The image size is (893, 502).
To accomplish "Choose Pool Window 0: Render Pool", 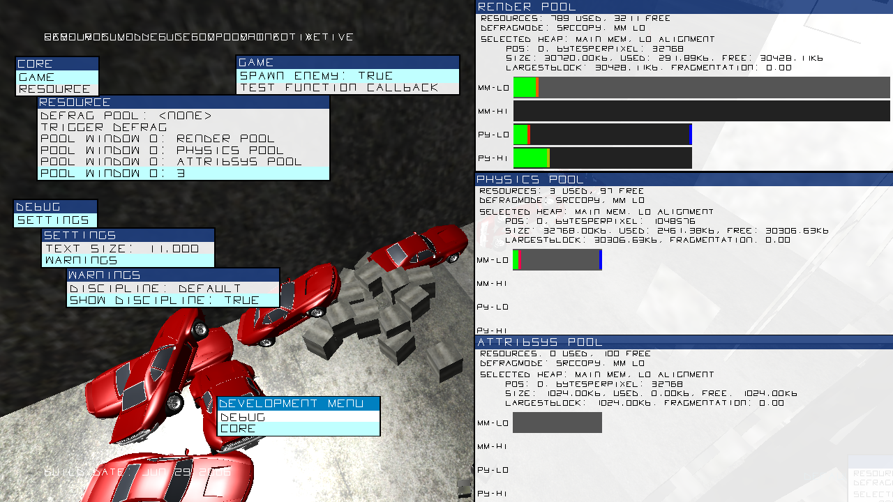I will pos(183,139).
